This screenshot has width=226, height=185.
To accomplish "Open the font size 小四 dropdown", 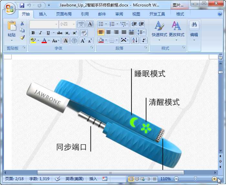I will pos(74,24).
